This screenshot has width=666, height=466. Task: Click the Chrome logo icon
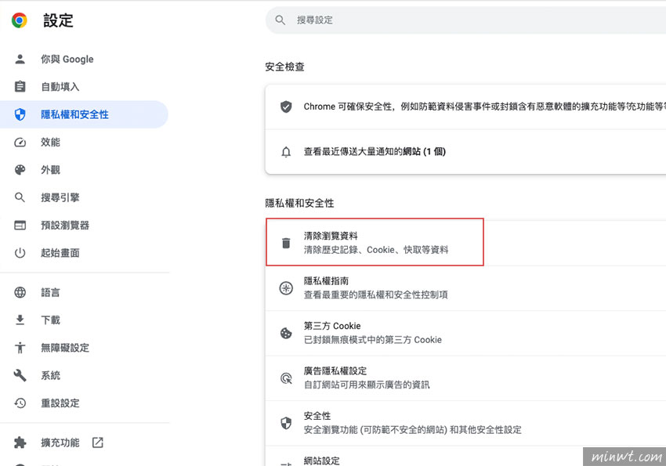pos(20,21)
